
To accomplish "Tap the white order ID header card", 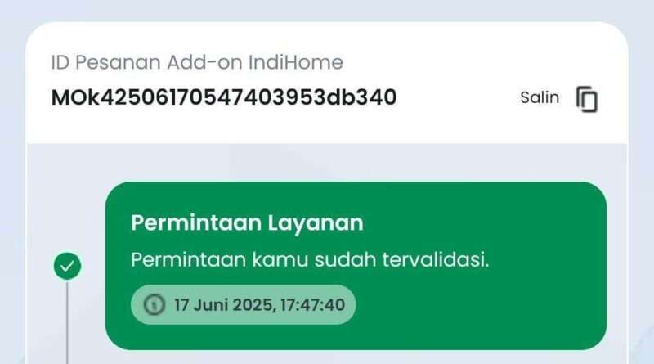I will [x=327, y=83].
